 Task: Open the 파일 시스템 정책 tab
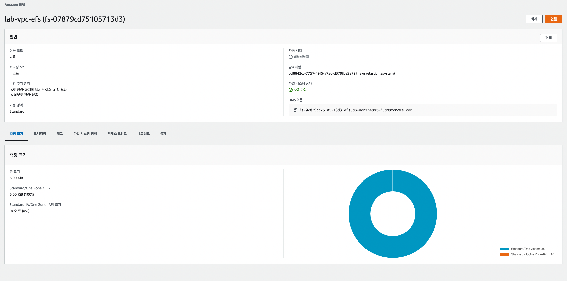pyautogui.click(x=85, y=134)
